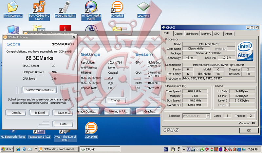This screenshot has width=262, height=153.
Task: Click the Version 1.48 text in CPU-Z
Action: [x=247, y=123]
